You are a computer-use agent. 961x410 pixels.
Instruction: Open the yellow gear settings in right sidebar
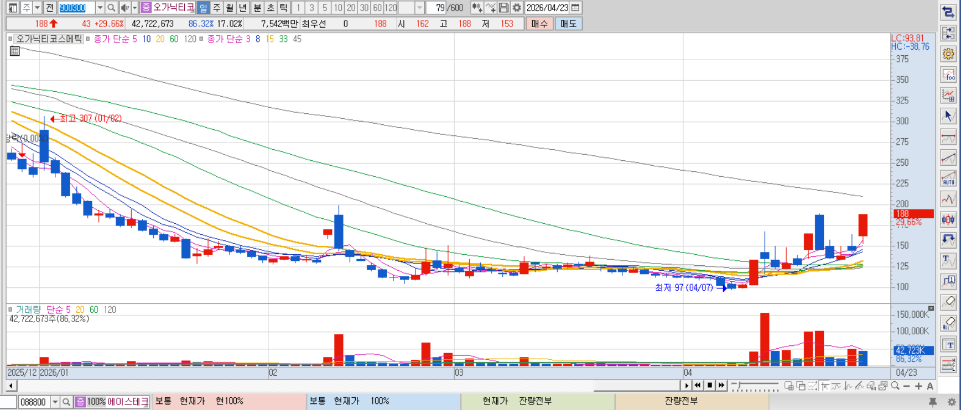(x=948, y=54)
